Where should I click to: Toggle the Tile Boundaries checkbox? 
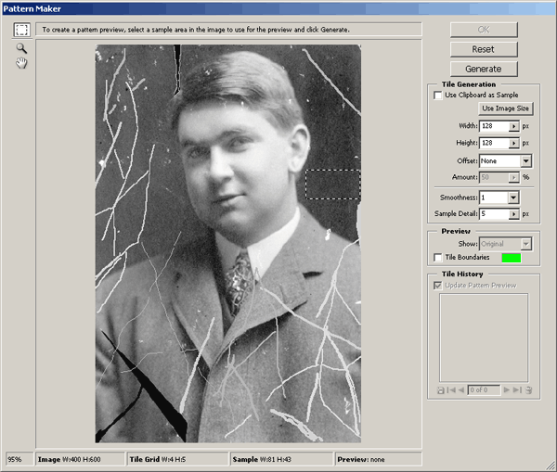click(438, 257)
